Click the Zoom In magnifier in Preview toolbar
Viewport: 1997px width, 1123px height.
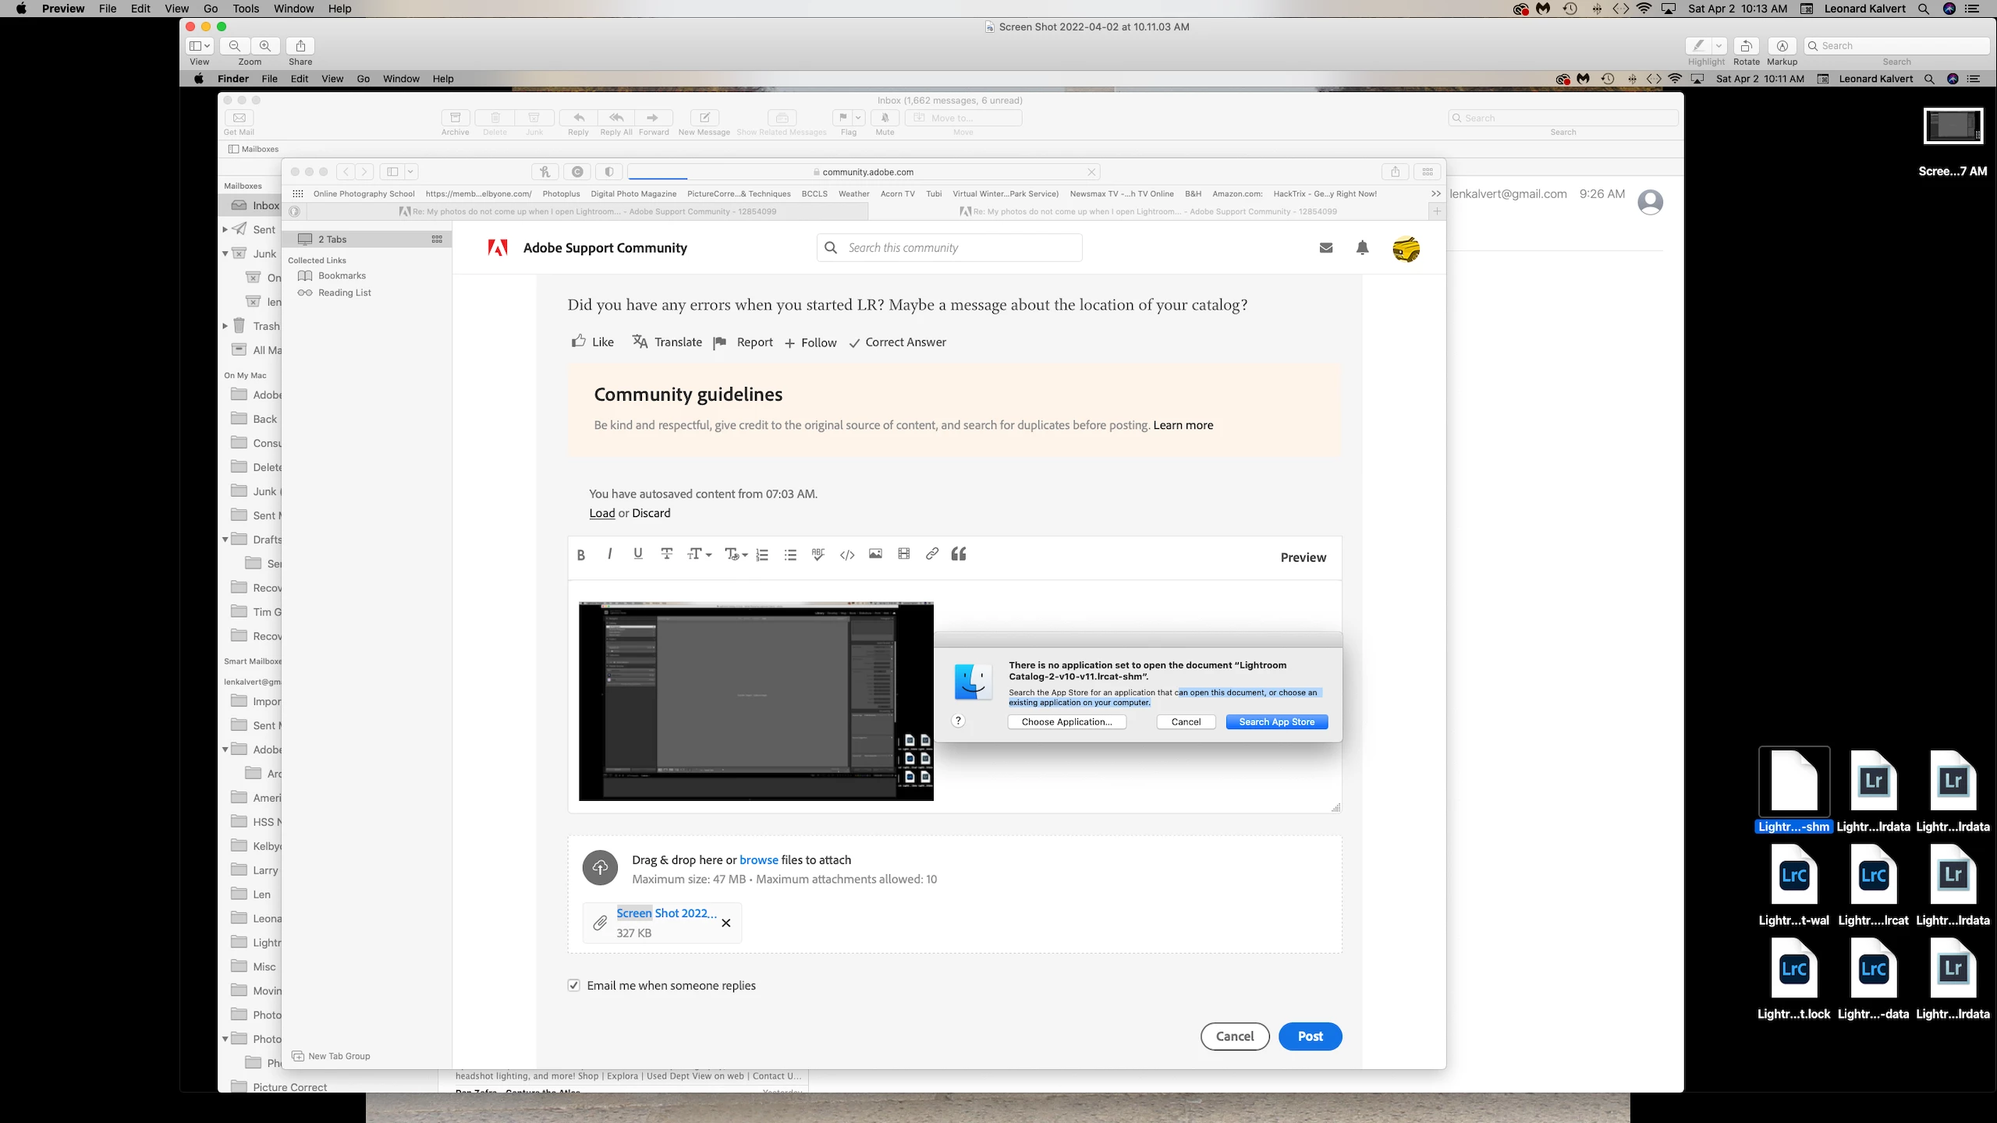(265, 46)
